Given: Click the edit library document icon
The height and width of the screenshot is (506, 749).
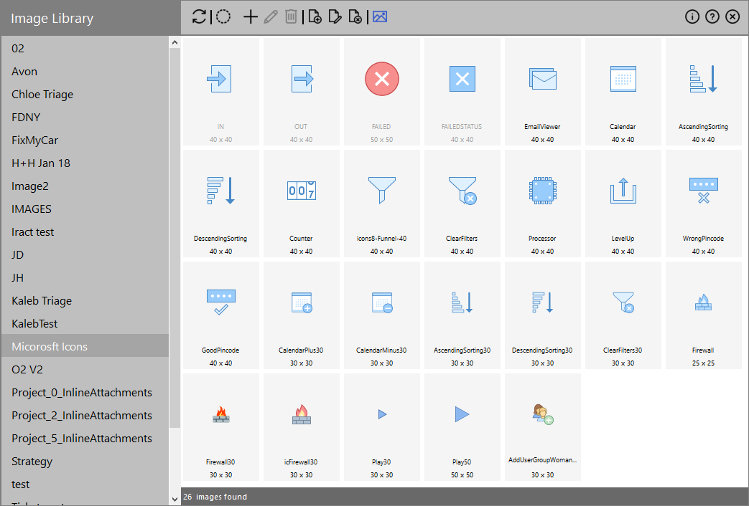Looking at the screenshot, I should pyautogui.click(x=335, y=16).
